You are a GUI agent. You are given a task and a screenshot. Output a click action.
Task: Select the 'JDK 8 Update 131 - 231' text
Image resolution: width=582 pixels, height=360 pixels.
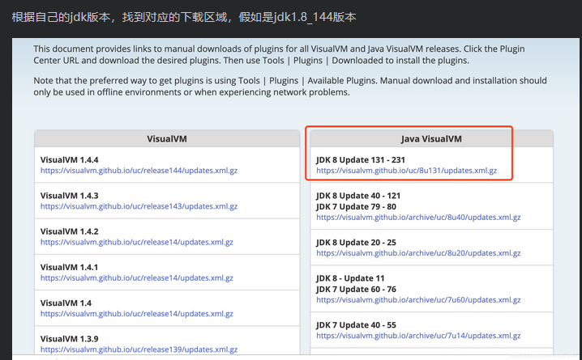(x=361, y=160)
